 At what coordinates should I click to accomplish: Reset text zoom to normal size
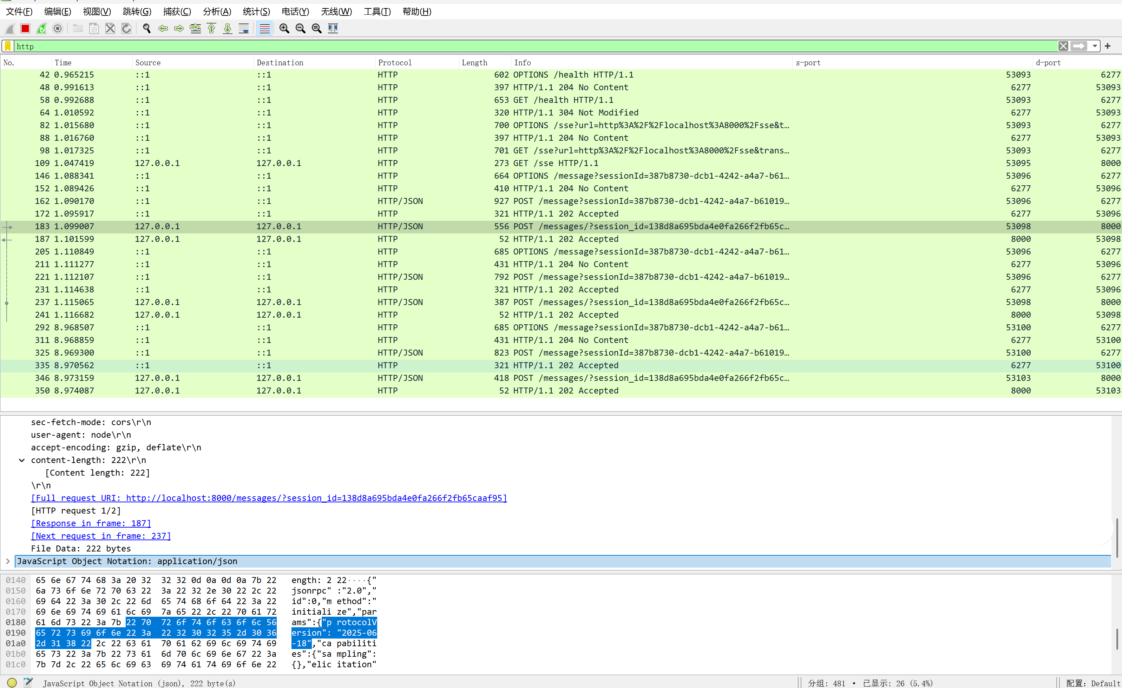click(316, 29)
